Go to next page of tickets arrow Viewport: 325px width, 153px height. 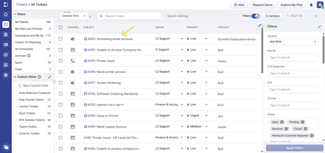pos(316,16)
